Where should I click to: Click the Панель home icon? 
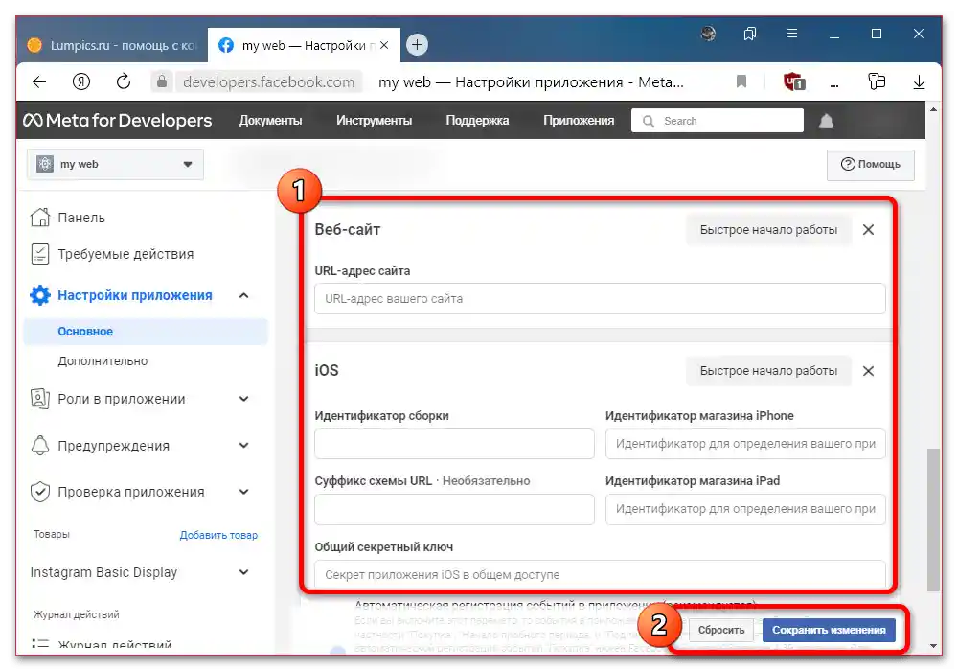point(40,217)
